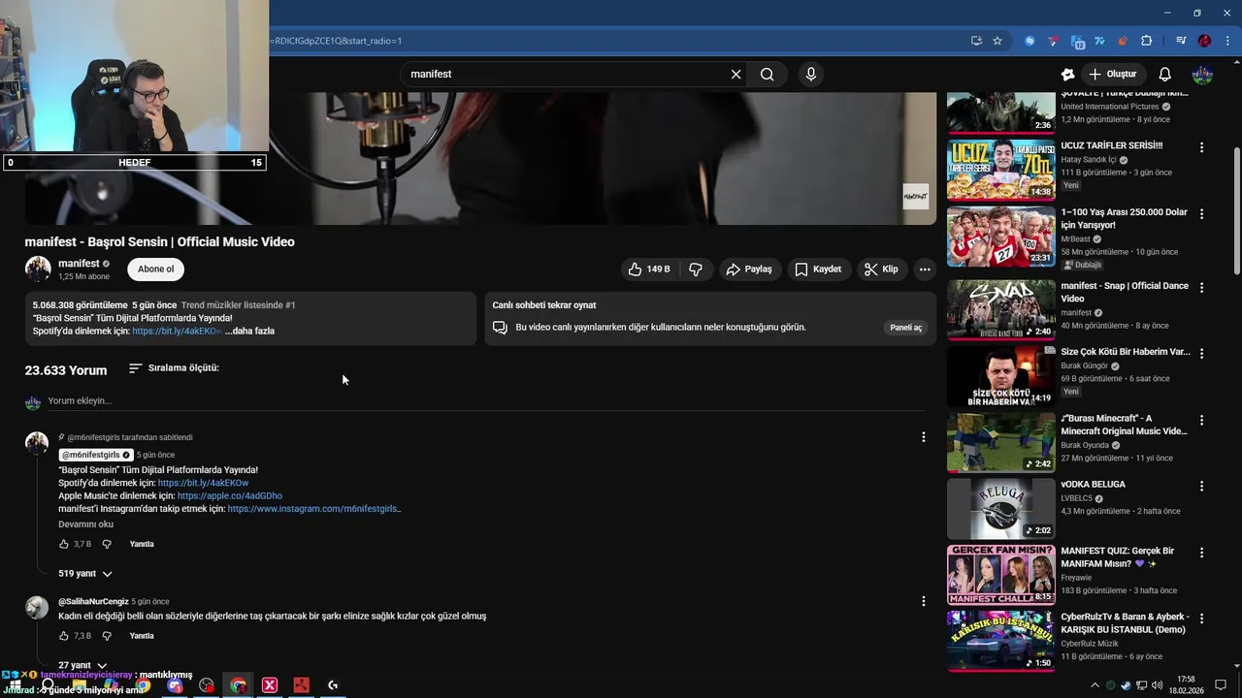Open the three-dot more actions beside Klip
Screen dimensions: 1242x698
925,270
